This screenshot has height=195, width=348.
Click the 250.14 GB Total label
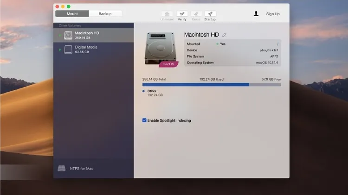click(x=154, y=79)
